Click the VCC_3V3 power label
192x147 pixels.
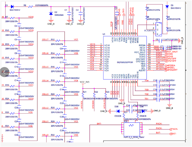84,82
